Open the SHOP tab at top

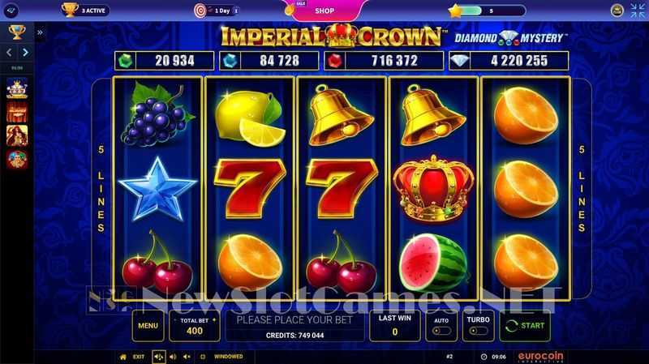point(324,11)
